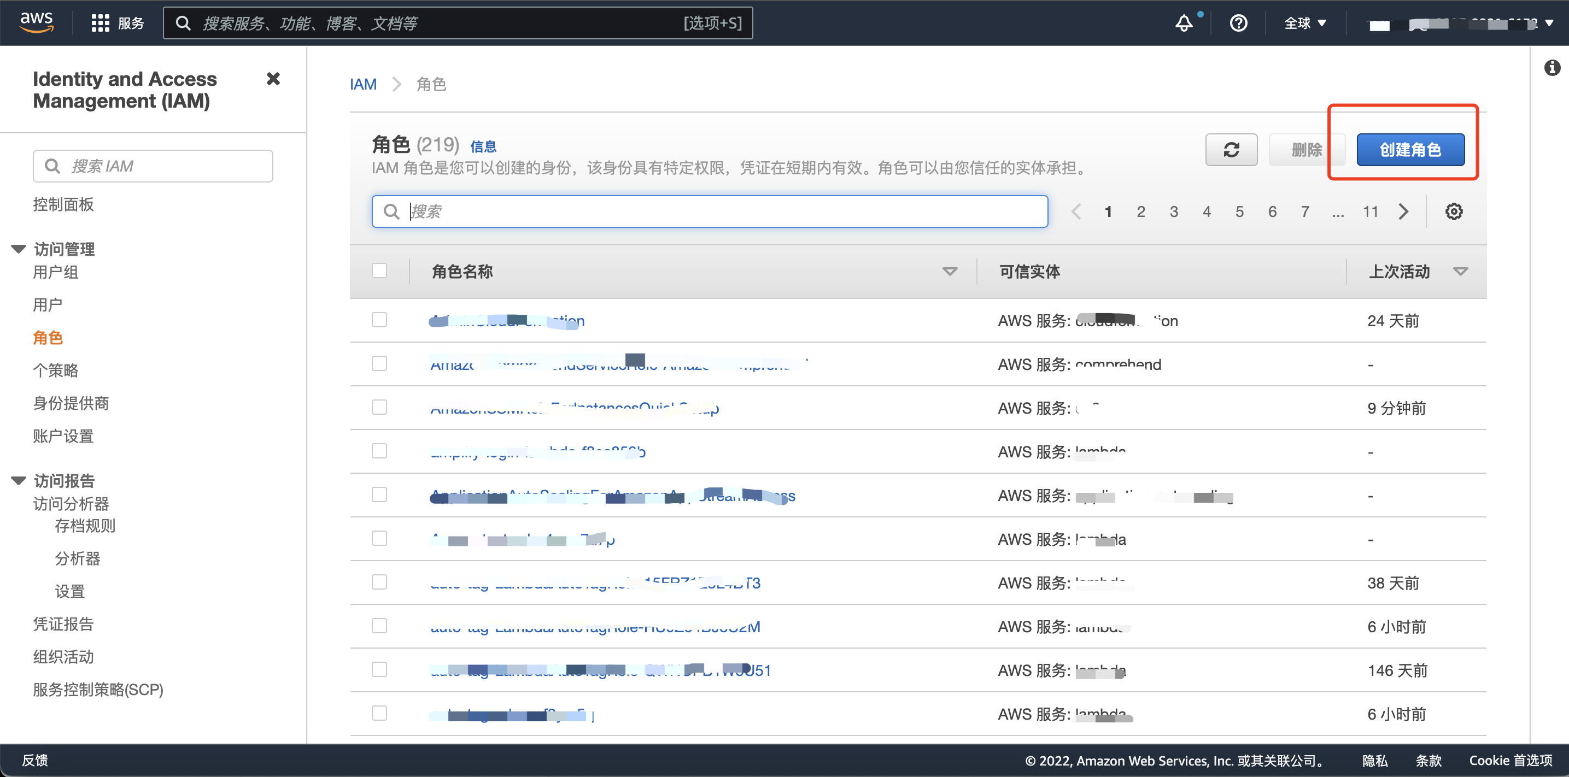The height and width of the screenshot is (777, 1569).
Task: Click the 反馈 footer link
Action: 35,761
